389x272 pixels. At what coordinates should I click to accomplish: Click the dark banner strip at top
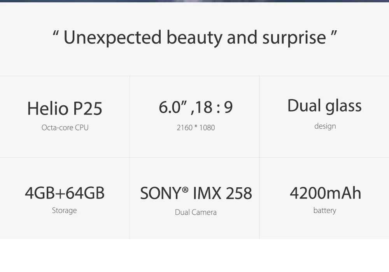click(194, 1)
